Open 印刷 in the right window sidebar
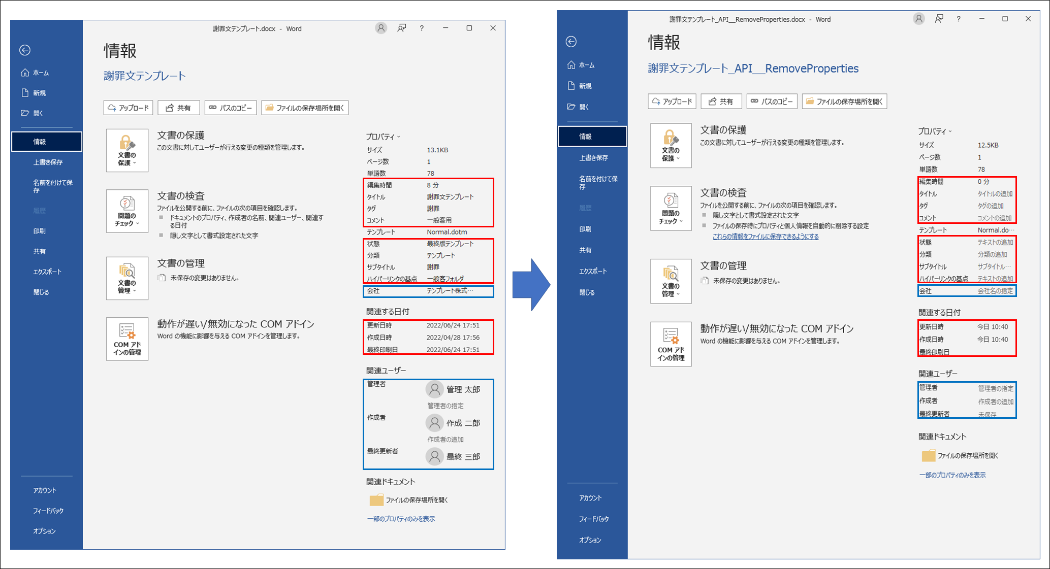1050x569 pixels. pyautogui.click(x=585, y=229)
